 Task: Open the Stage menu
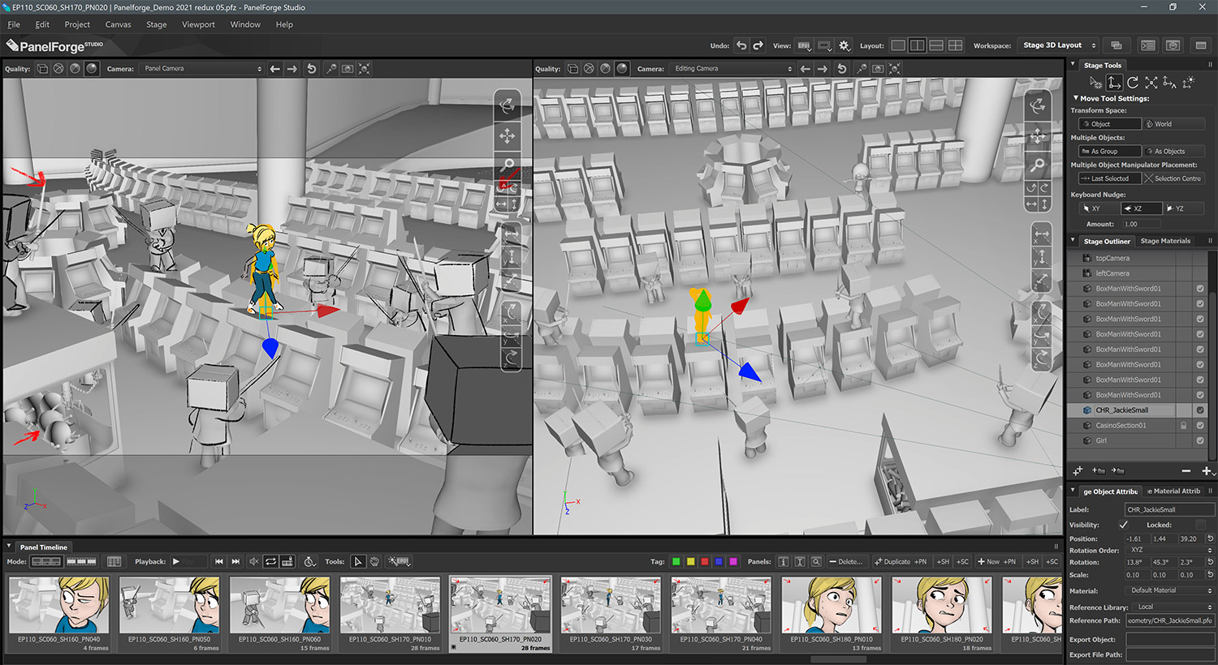pos(157,24)
